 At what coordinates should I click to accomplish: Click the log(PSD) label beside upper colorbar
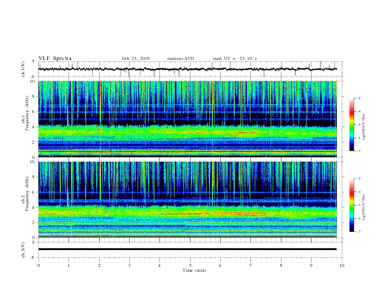(x=364, y=127)
